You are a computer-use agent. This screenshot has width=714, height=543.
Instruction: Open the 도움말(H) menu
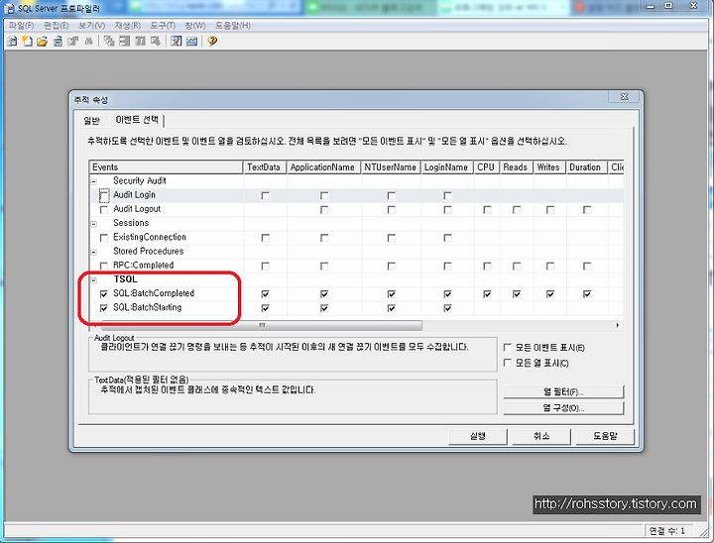(233, 26)
